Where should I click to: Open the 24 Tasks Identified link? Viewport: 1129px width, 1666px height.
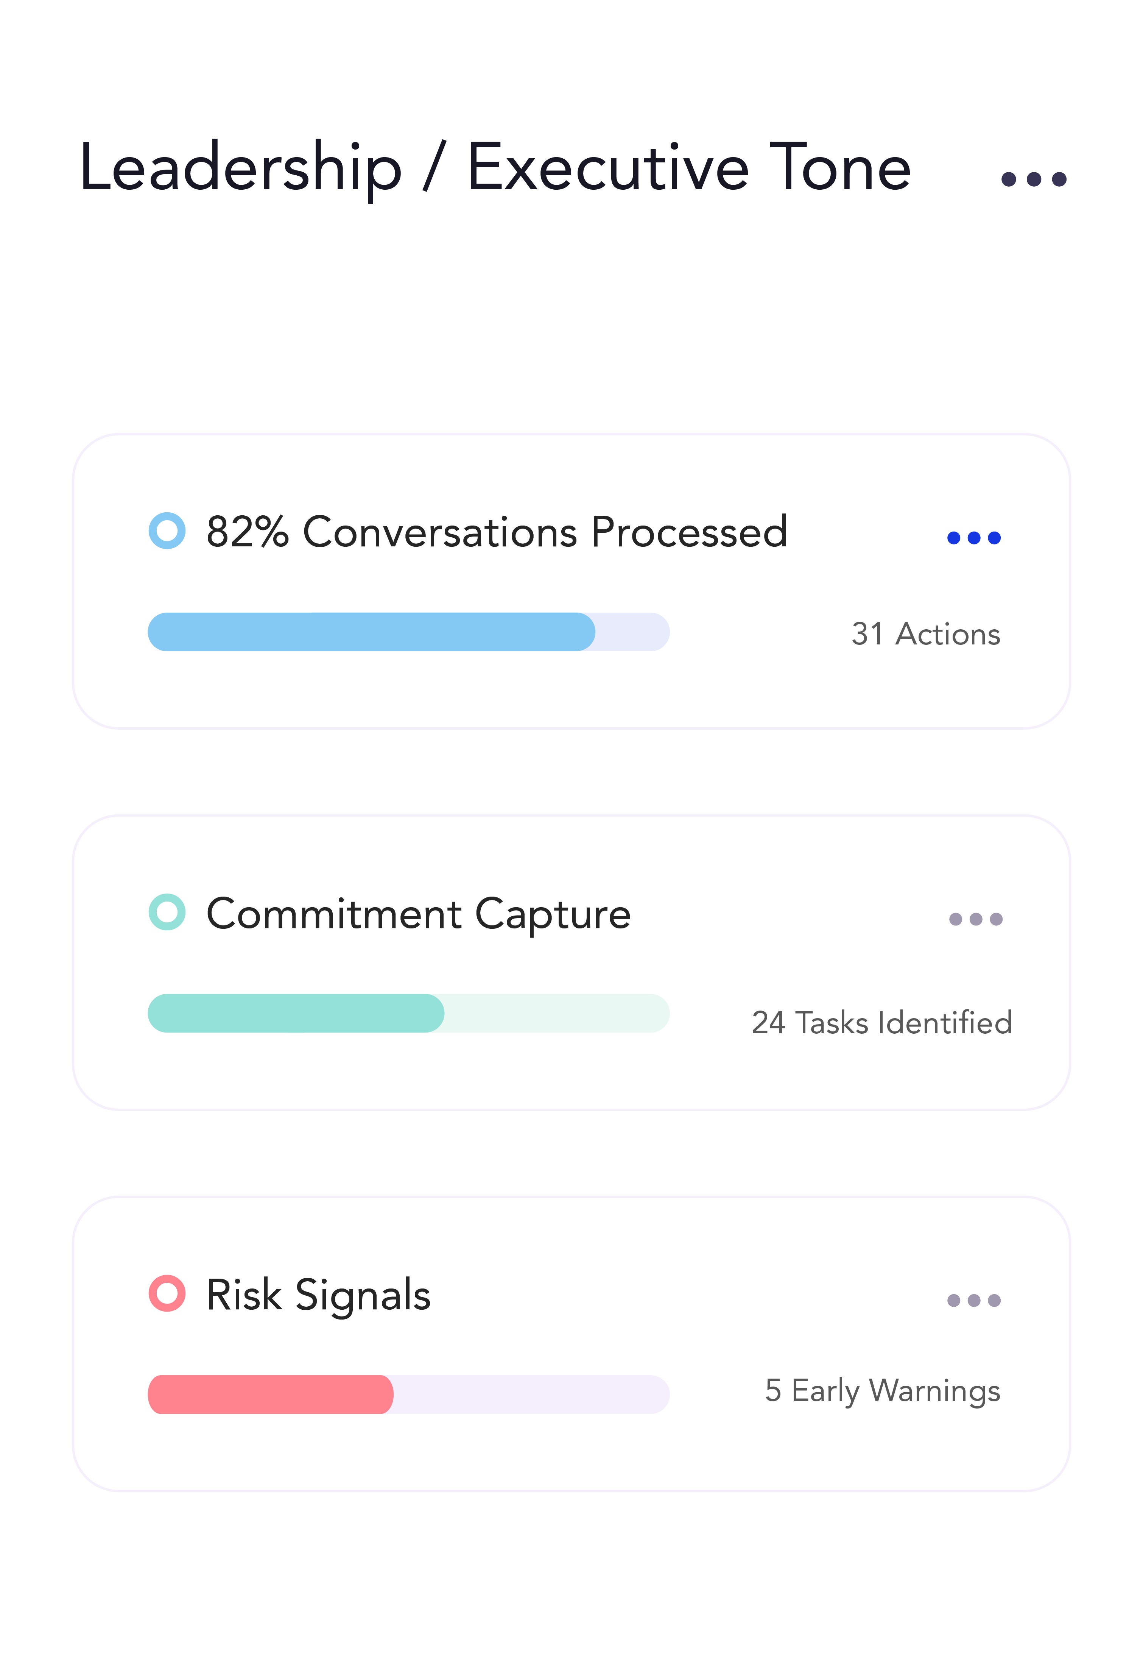[881, 1023]
